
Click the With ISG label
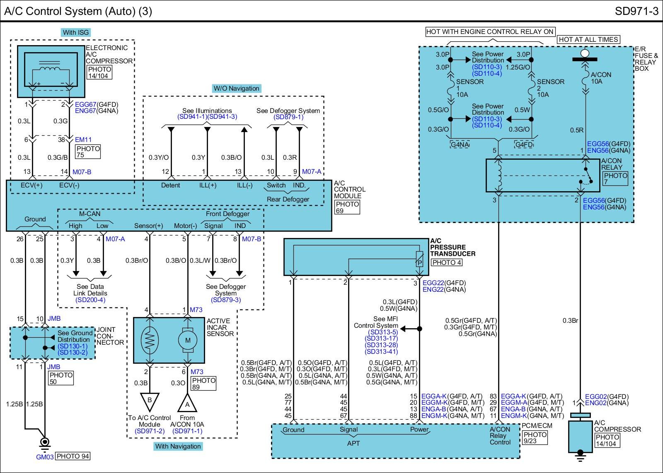(x=75, y=32)
